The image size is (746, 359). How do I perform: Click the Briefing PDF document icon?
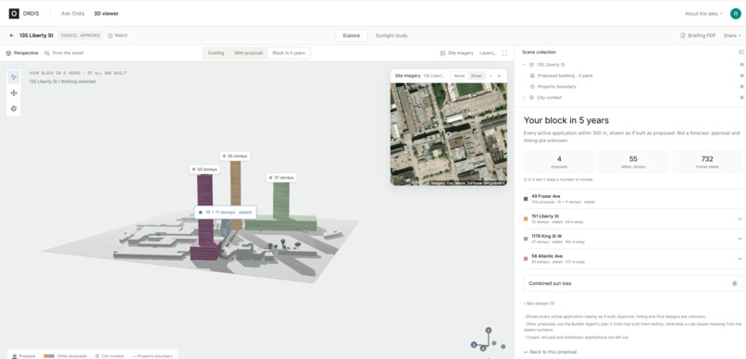683,36
